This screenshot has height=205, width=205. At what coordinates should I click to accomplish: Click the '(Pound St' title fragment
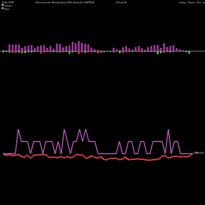[121, 2]
